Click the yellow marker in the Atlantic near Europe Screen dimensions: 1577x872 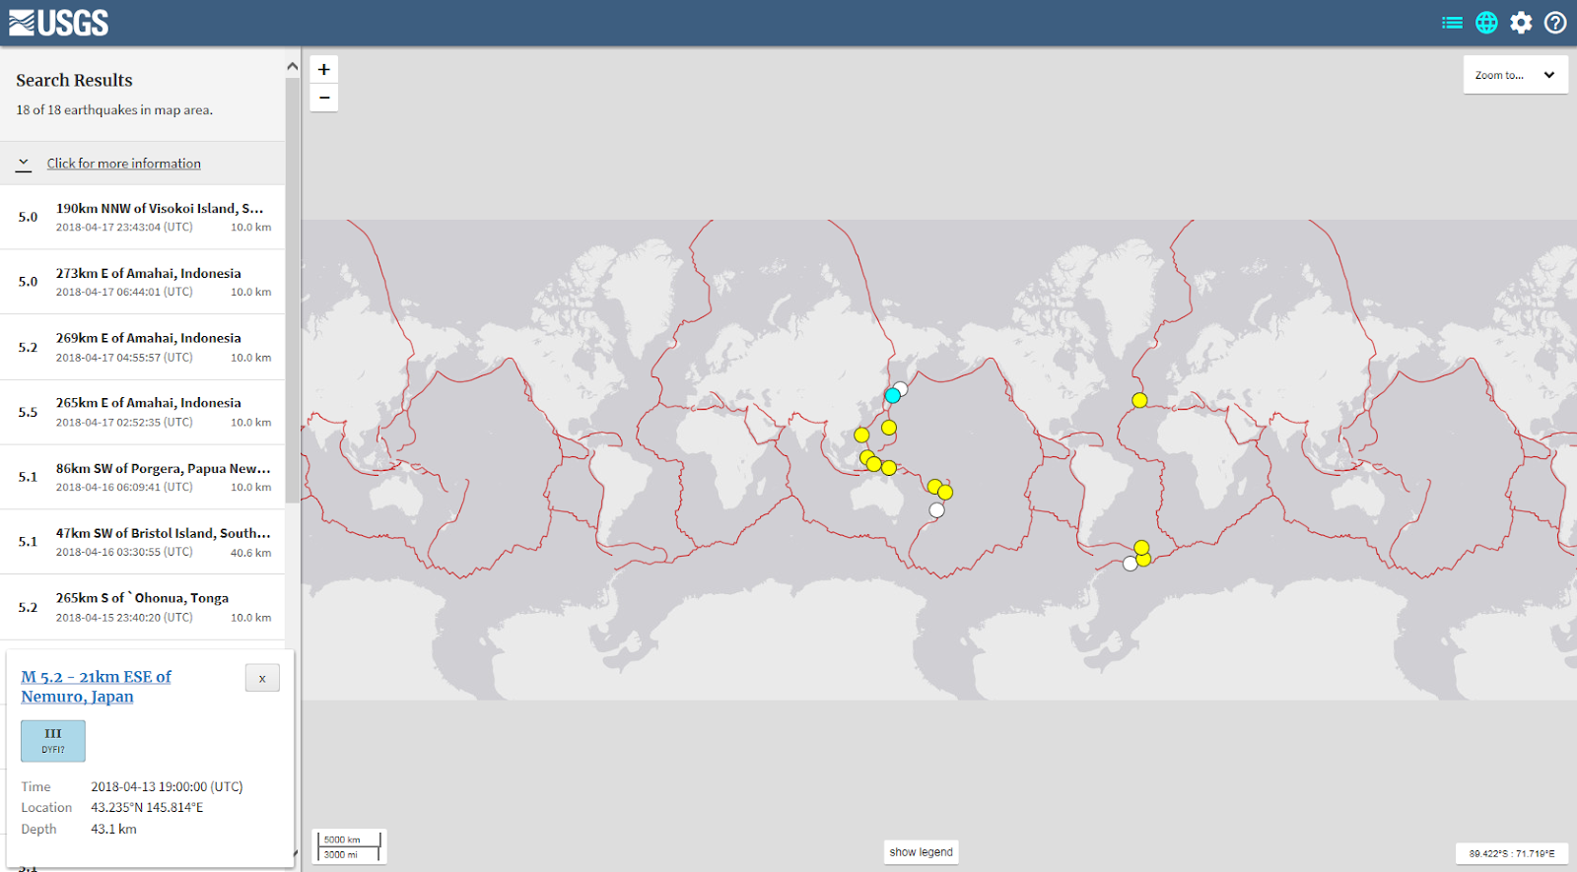point(1139,400)
